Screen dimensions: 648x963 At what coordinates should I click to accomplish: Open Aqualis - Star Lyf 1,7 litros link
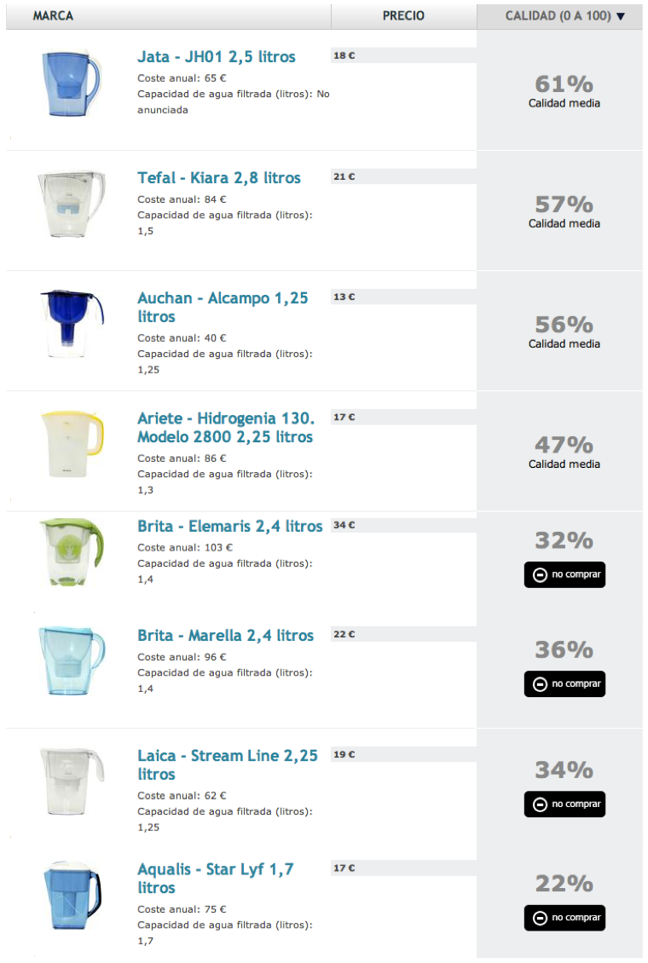coord(216,879)
